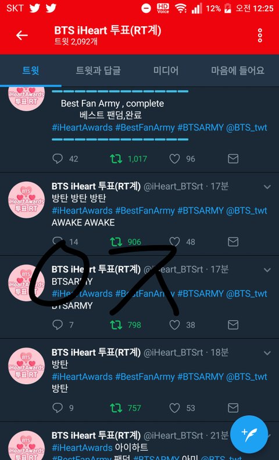
Task: Expand chevron on the 18분 tweet
Action: click(267, 353)
